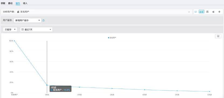Click the 40% y-axis label
Screen dimensions: 224x98
click(x=11, y=72)
